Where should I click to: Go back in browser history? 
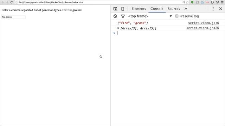click(x=3, y=2)
